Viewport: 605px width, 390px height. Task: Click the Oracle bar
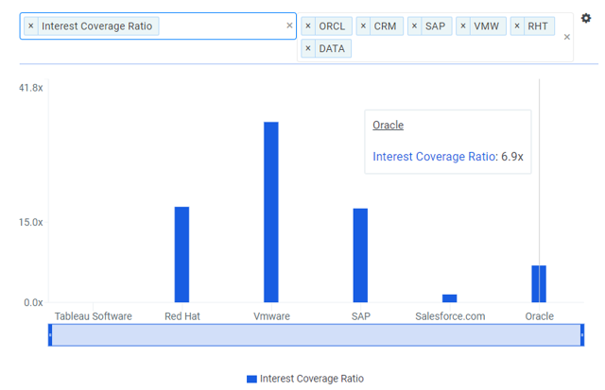click(x=539, y=283)
